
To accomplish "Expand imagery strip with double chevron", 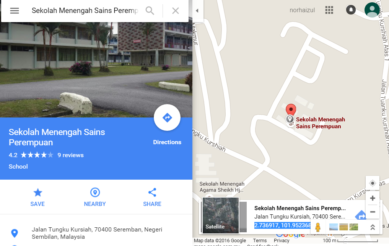I will (x=373, y=227).
